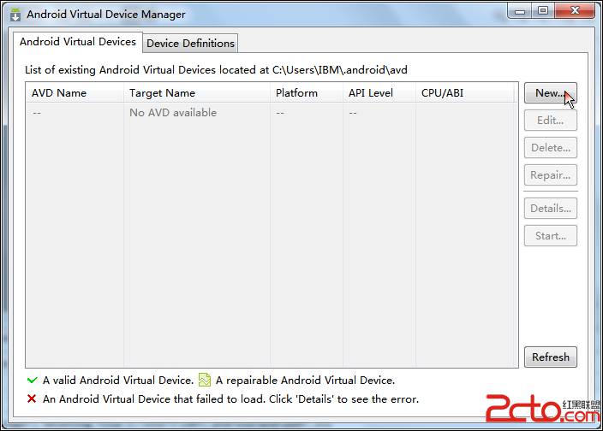Click the Android Virtual Device Manager title icon
This screenshot has width=603, height=431.
coord(15,15)
